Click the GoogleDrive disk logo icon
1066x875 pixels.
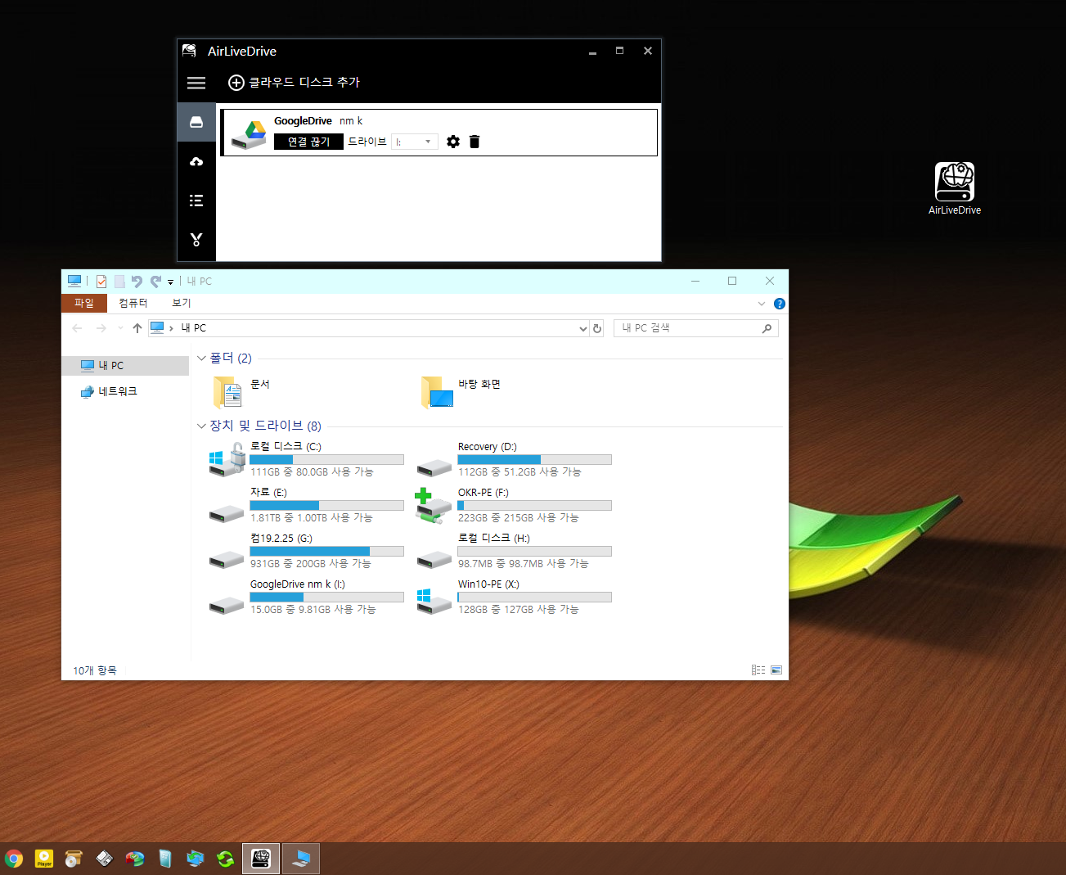coord(249,134)
